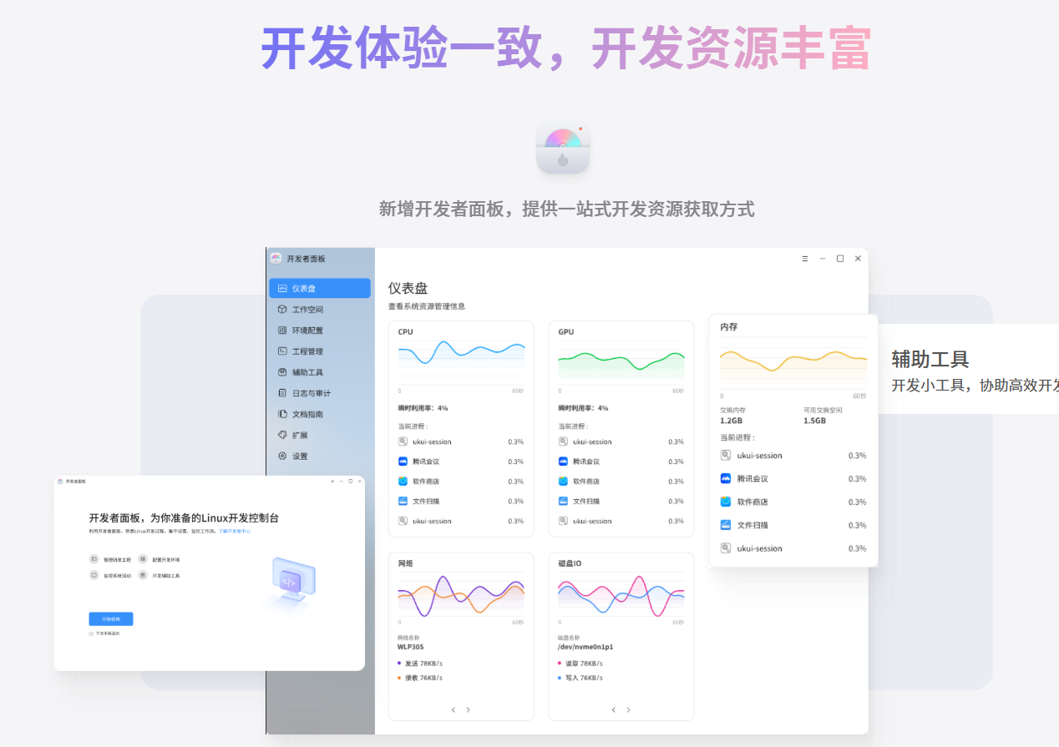The image size is (1059, 747).
Task: Click the 文件扫描 icon in 内存 process list
Action: [727, 525]
